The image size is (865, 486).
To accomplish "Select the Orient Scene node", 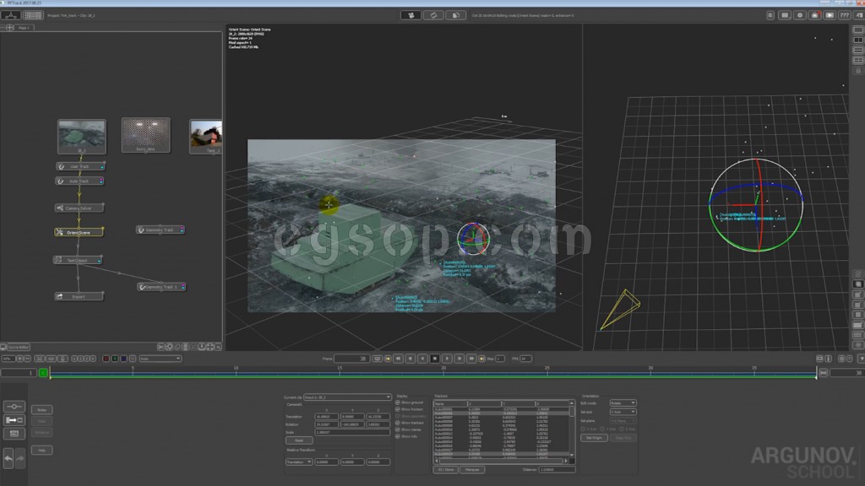I will point(79,233).
